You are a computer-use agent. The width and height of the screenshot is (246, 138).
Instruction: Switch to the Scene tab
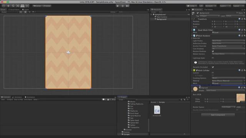pos(3,10)
